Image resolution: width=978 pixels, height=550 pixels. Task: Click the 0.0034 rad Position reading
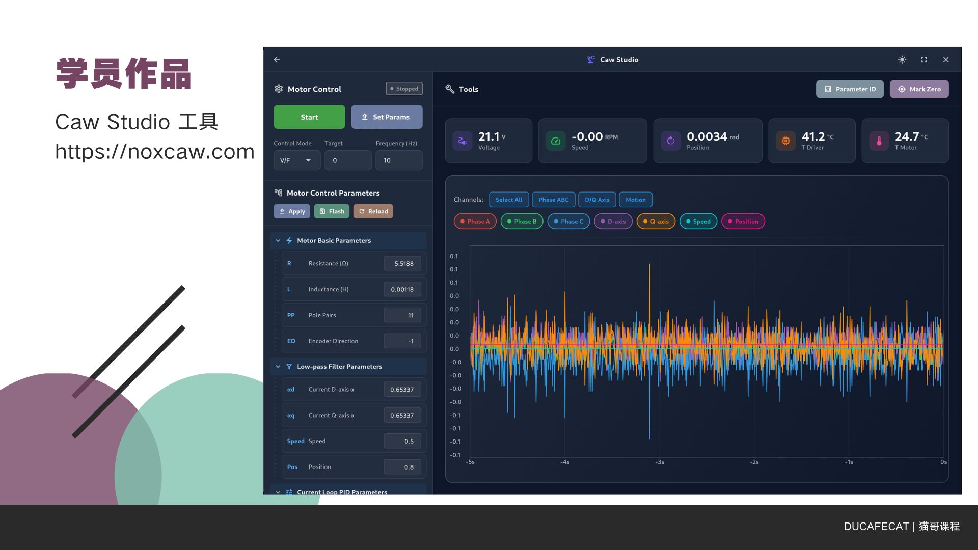713,136
